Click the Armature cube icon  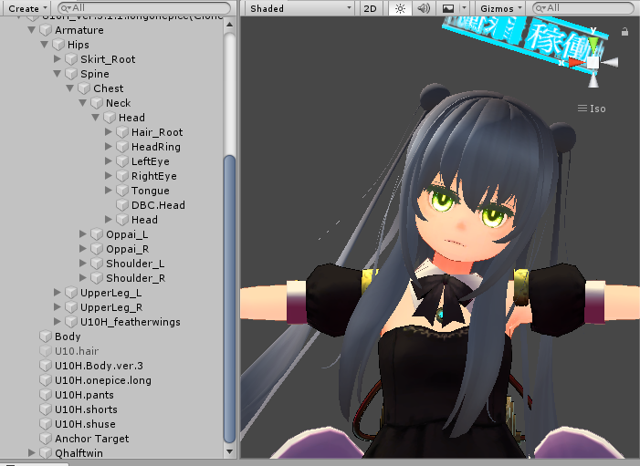(x=46, y=30)
